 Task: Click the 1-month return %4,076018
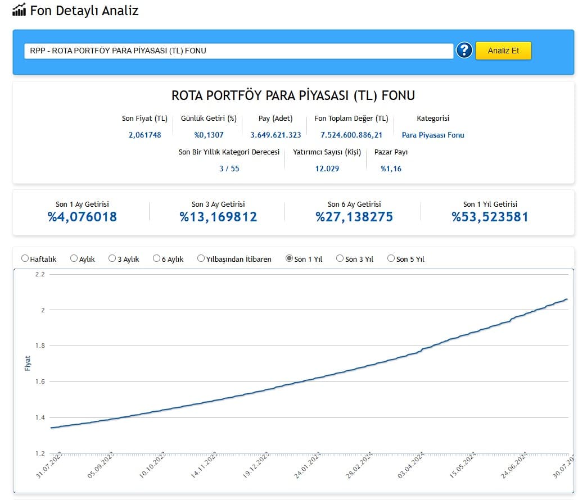(82, 217)
